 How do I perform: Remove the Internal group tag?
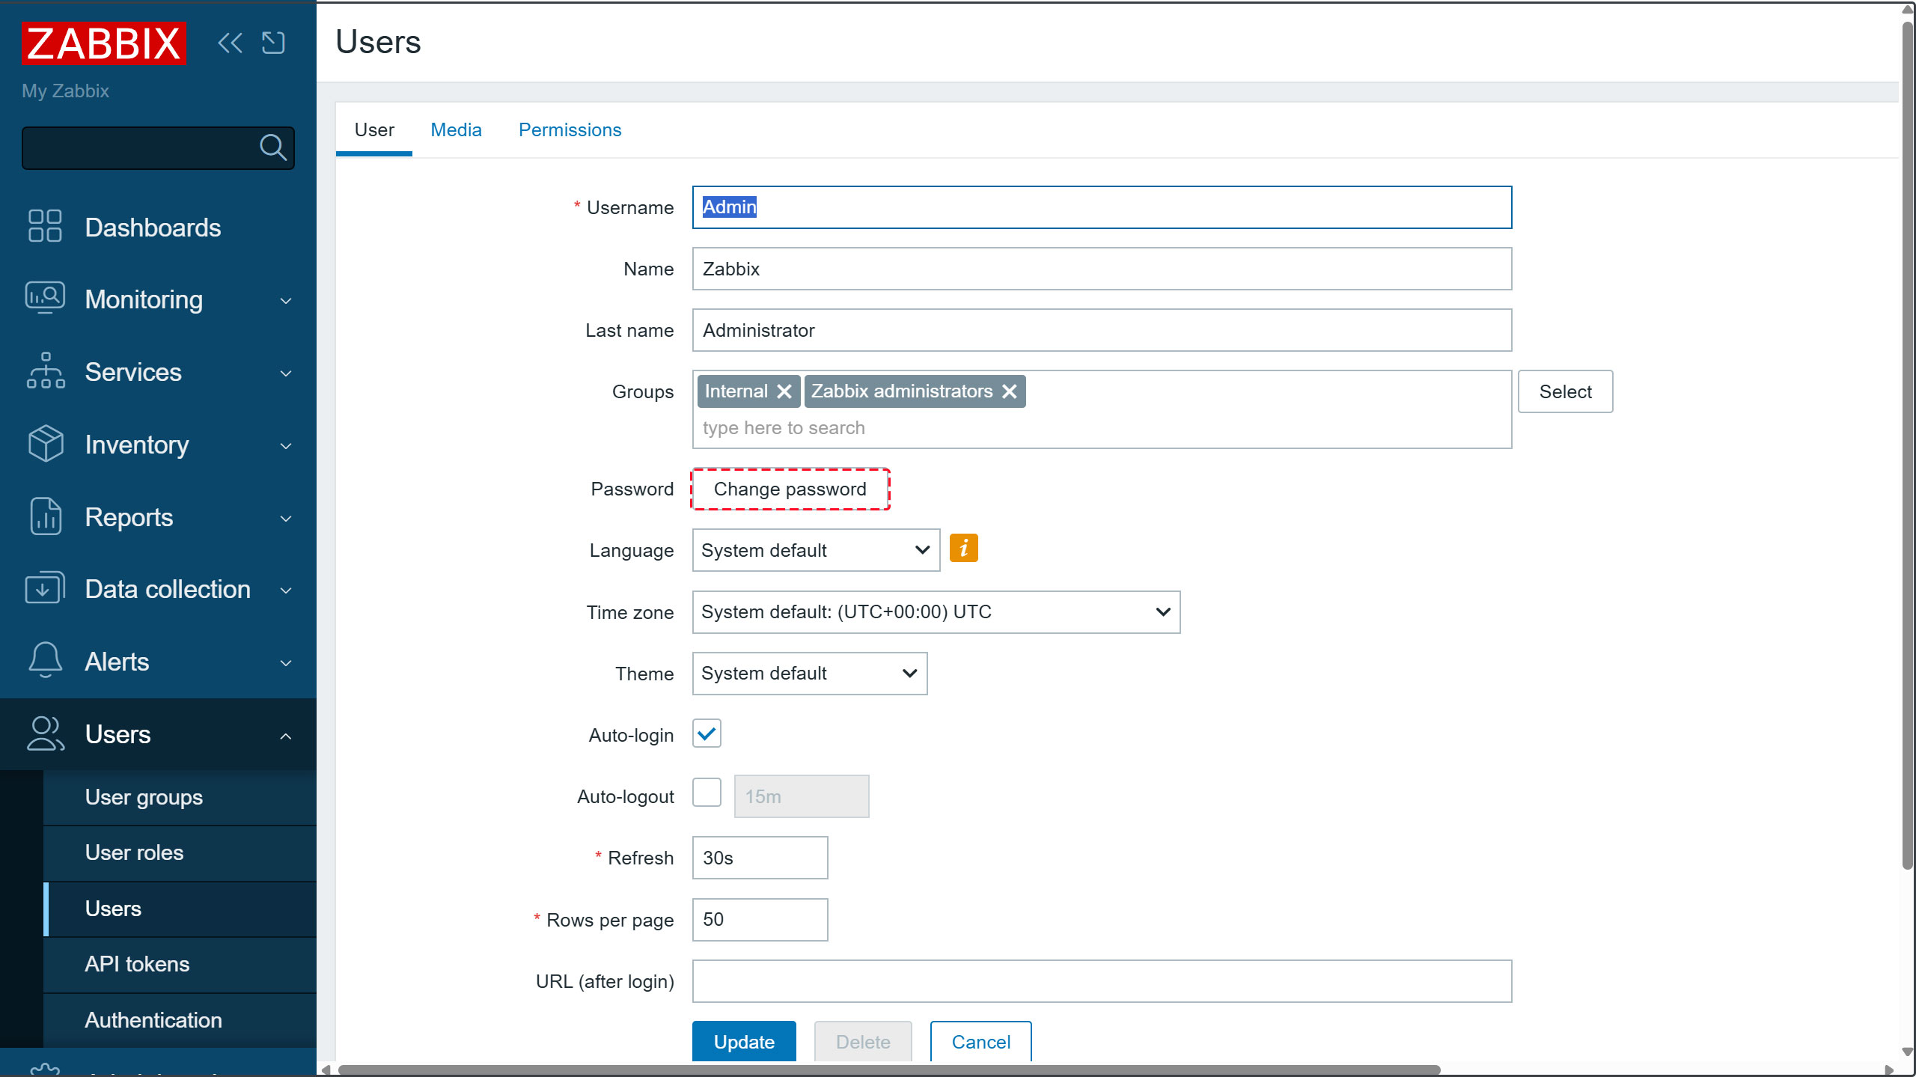pos(784,391)
